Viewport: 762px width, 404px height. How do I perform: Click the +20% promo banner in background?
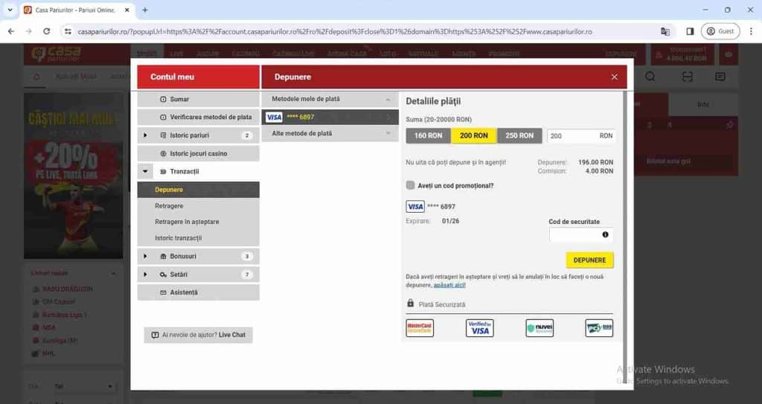[x=74, y=175]
